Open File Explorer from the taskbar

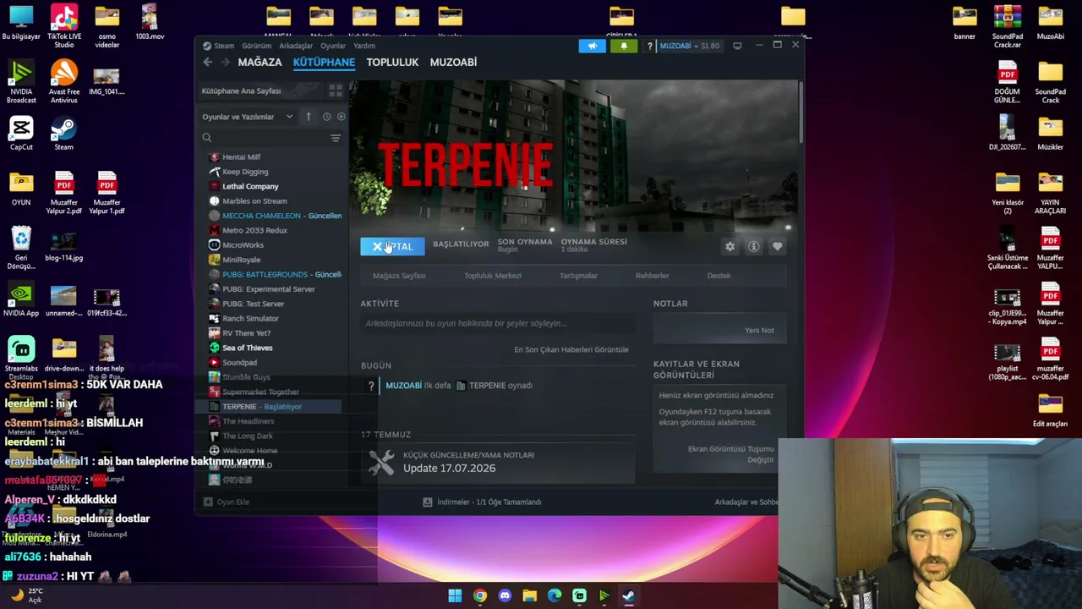point(529,595)
